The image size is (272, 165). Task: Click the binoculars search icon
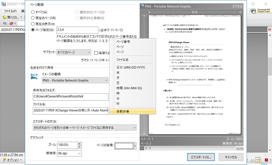(5, 23)
